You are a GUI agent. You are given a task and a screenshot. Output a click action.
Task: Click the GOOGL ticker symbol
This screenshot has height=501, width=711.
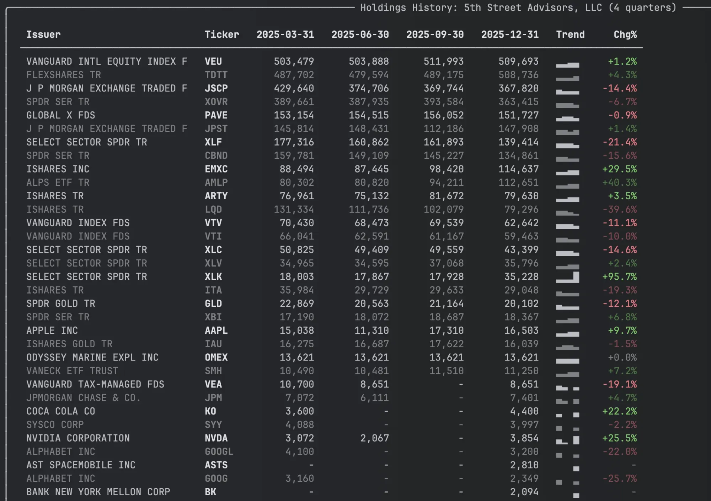point(219,452)
